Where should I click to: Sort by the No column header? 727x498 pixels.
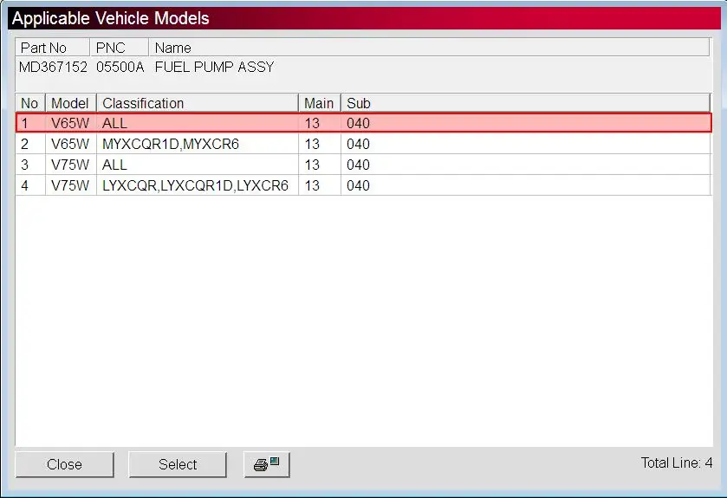pyautogui.click(x=30, y=103)
